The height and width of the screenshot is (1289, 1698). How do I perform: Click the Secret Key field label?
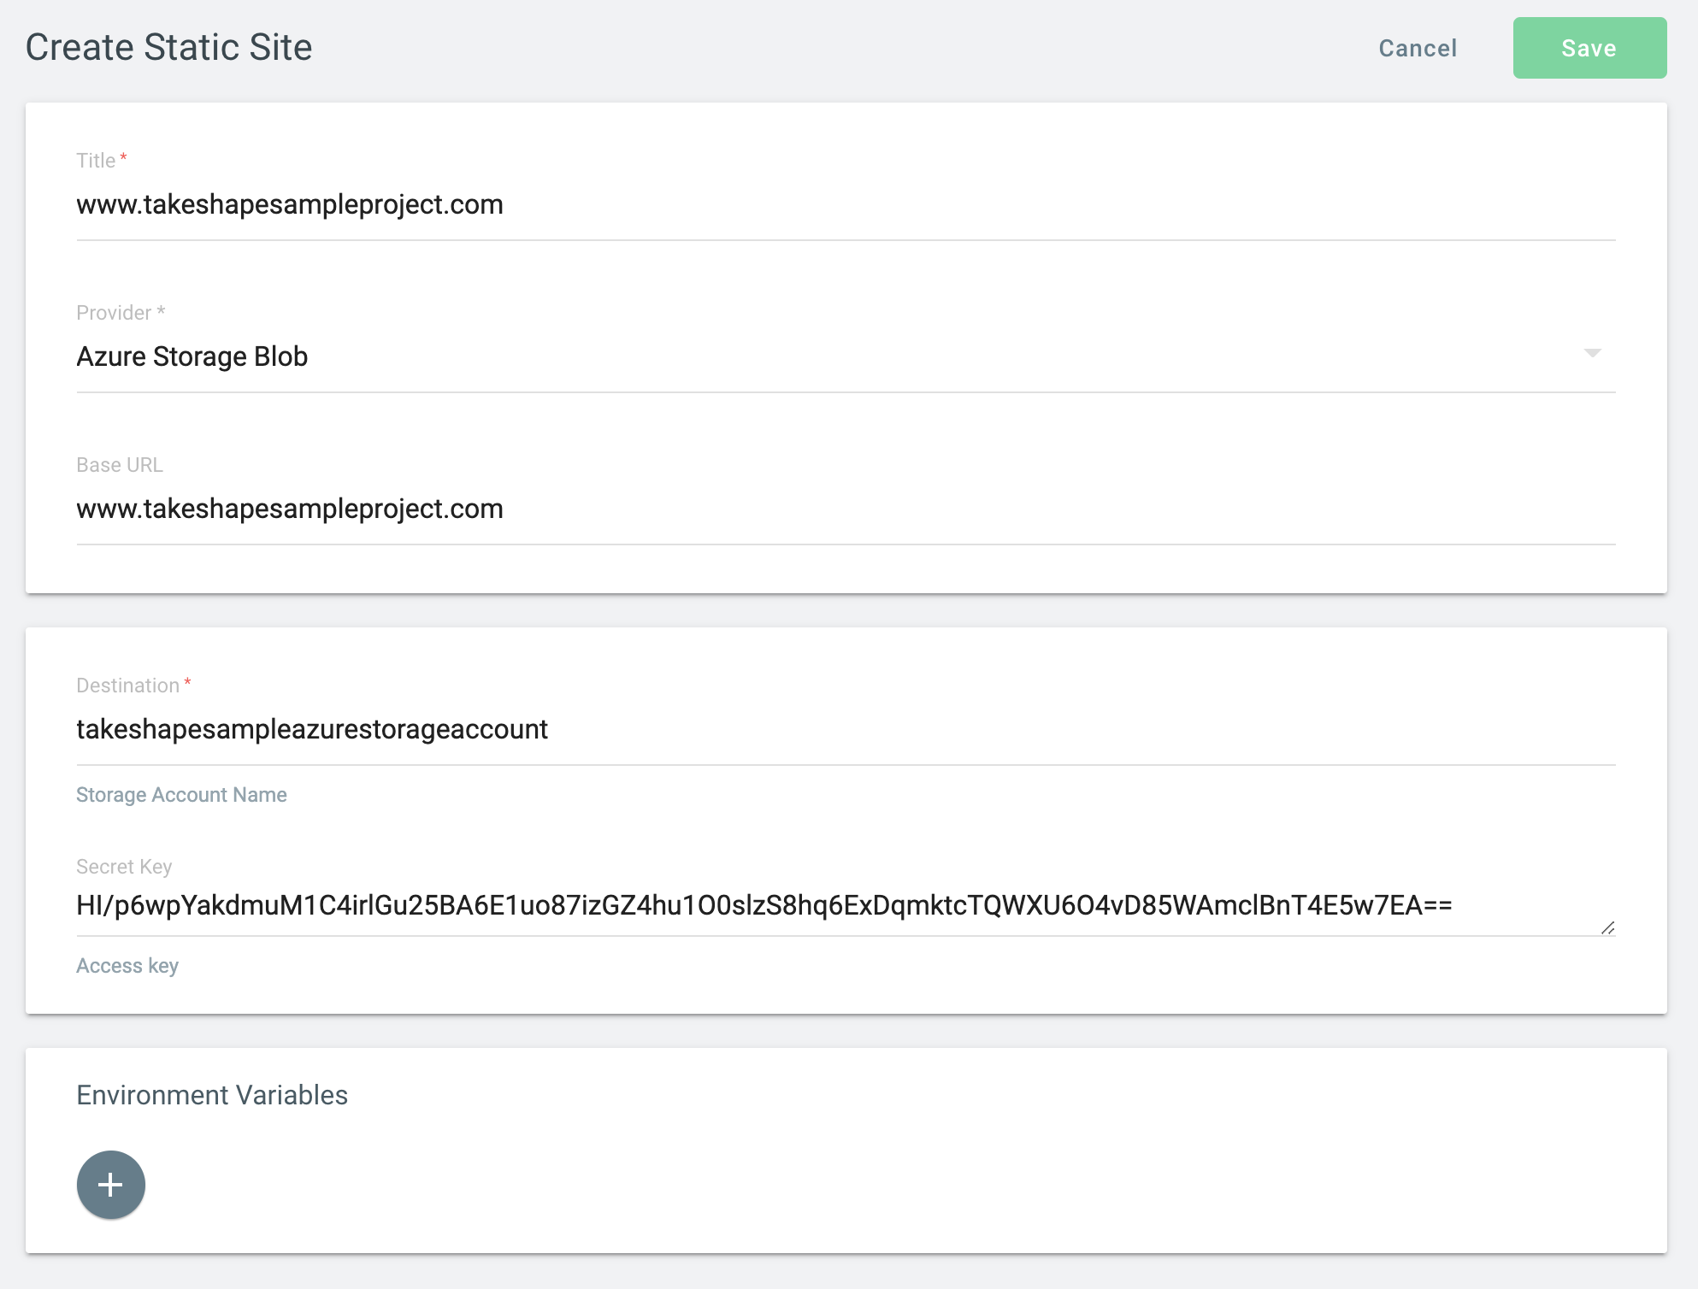point(124,867)
